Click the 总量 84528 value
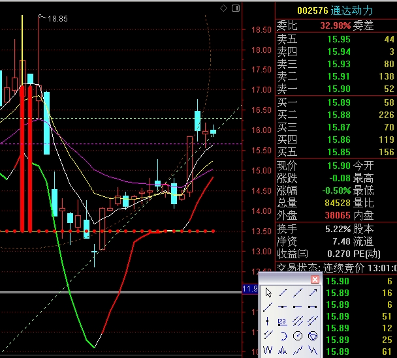Image resolution: width=397 pixels, height=358 pixels. click(x=338, y=203)
